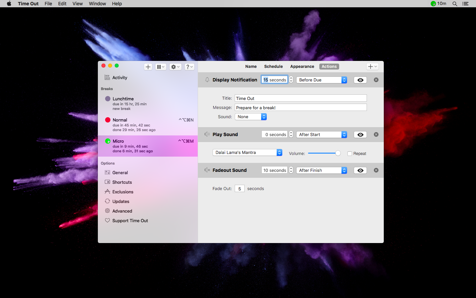
Task: Open the Help menu
Action: [117, 4]
